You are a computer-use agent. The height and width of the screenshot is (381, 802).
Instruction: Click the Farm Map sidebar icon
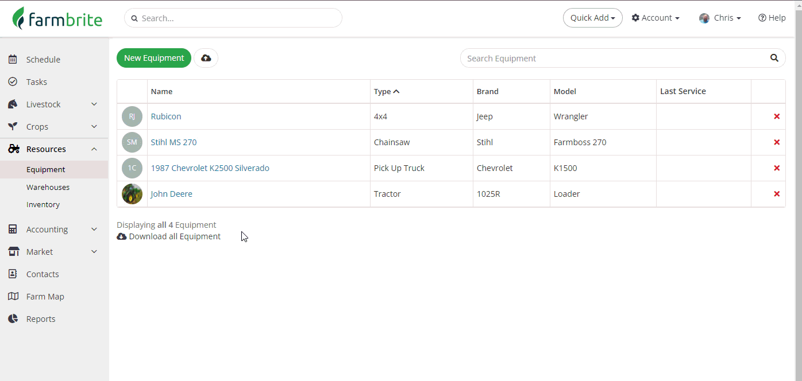click(x=13, y=297)
